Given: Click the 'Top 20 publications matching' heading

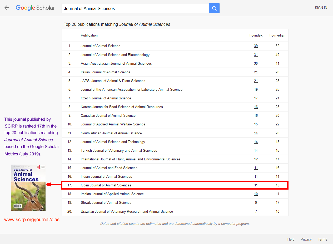Looking at the screenshot, I should click(x=117, y=24).
